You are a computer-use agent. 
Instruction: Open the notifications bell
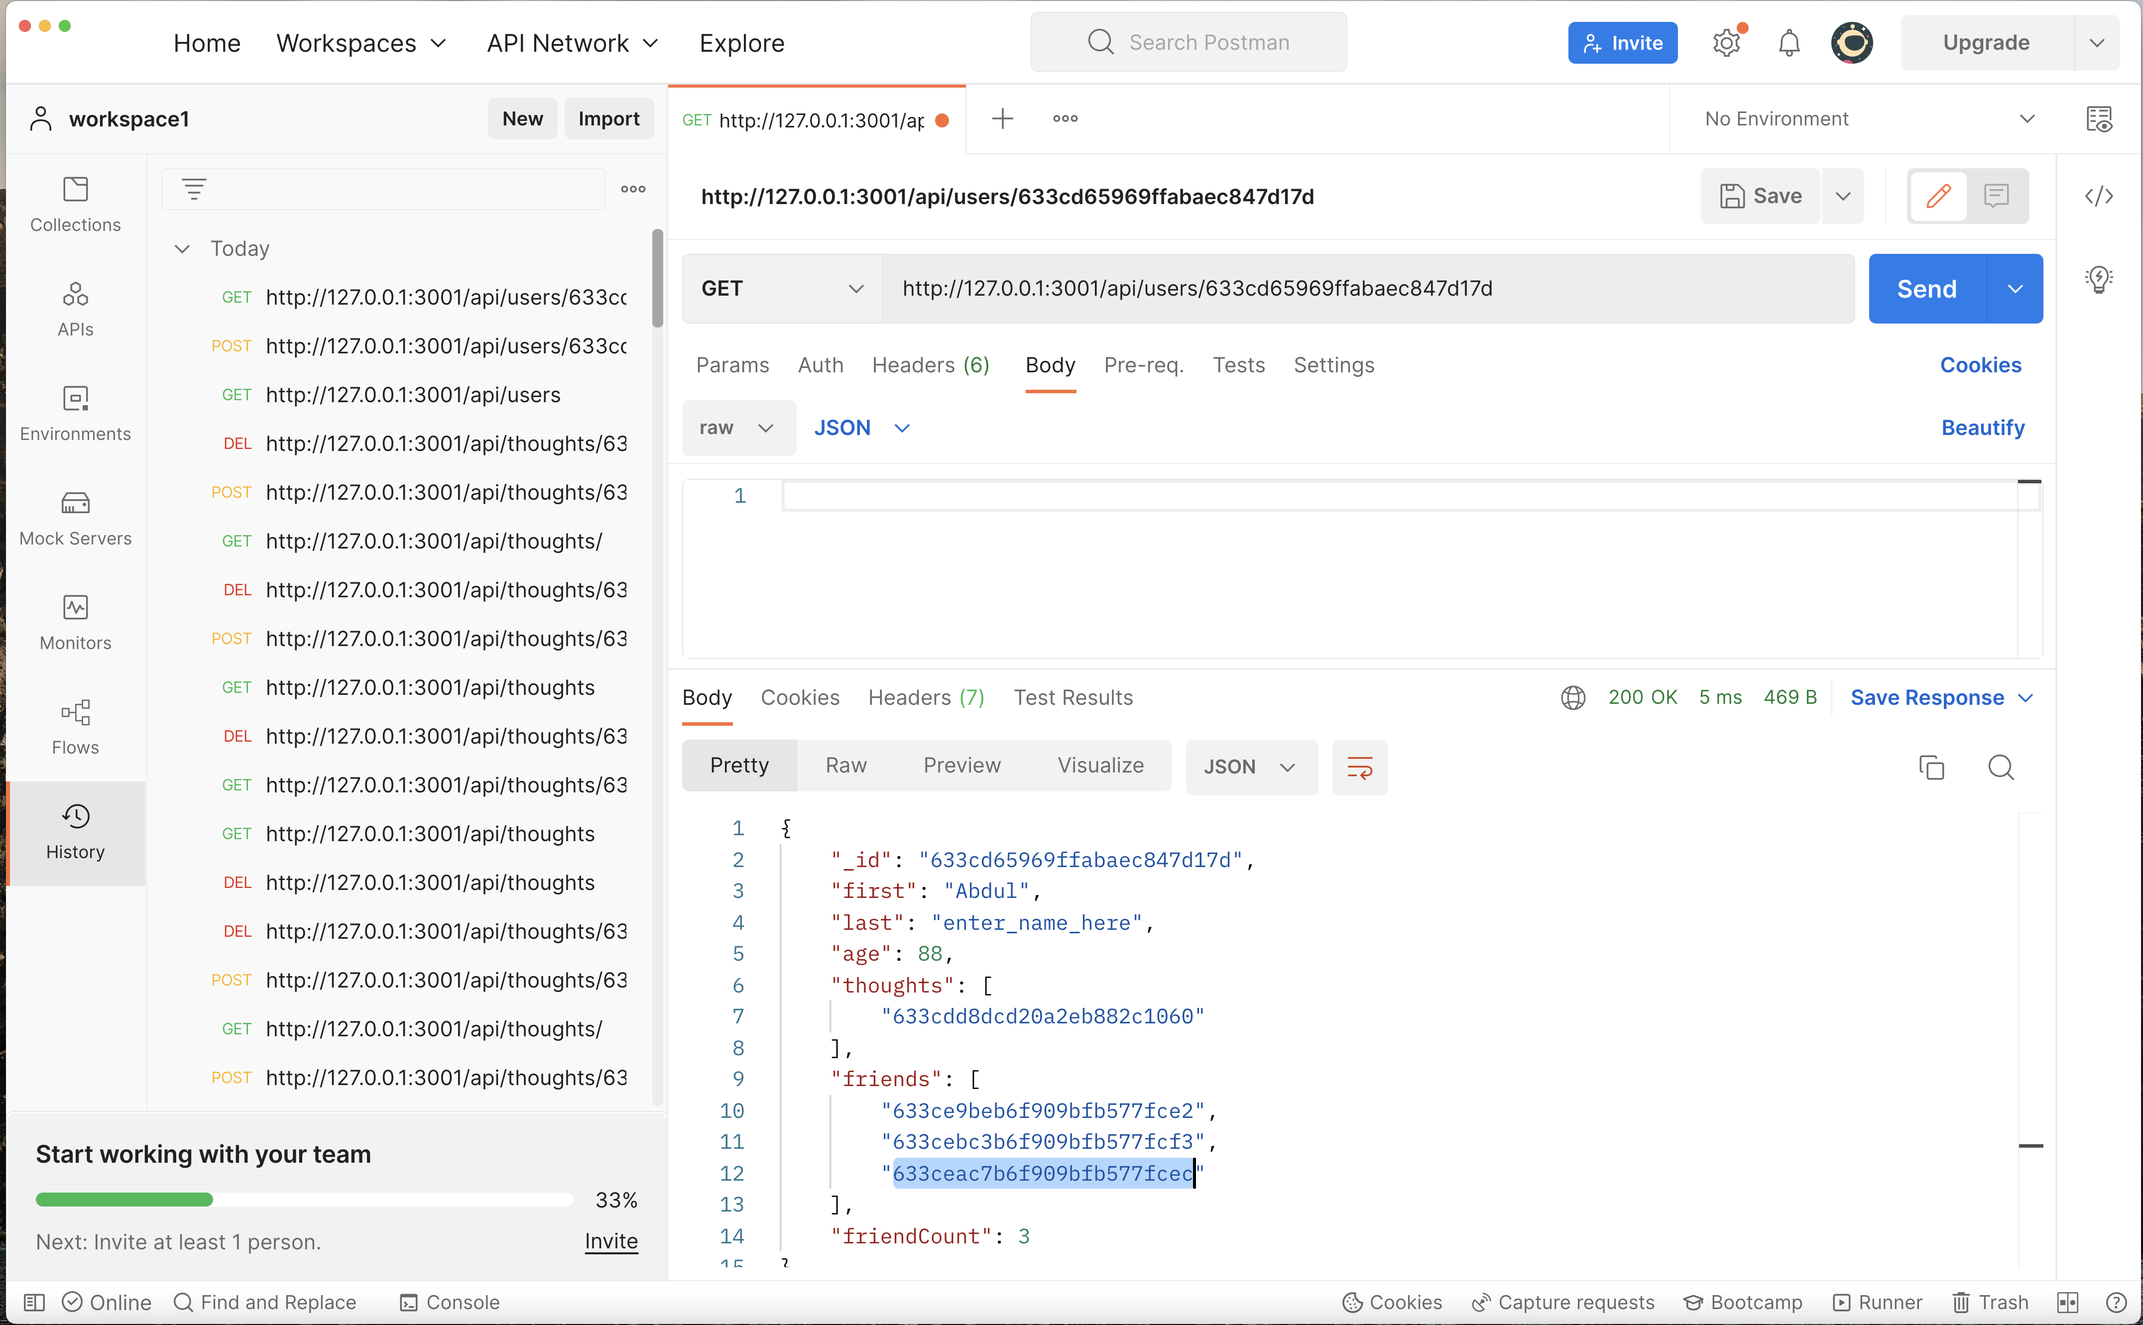pyautogui.click(x=1789, y=42)
